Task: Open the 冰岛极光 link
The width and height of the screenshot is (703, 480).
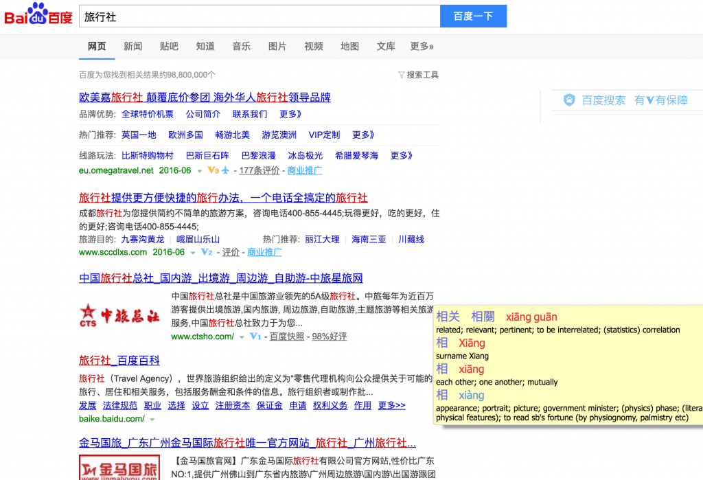Action: coord(306,155)
